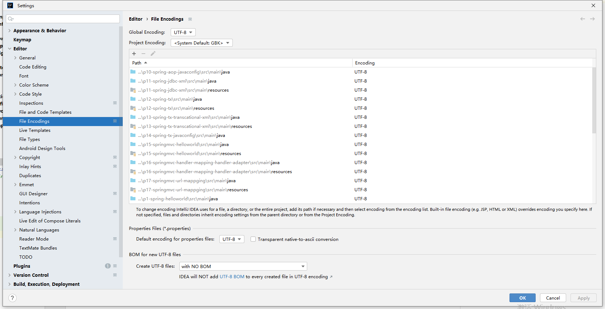The height and width of the screenshot is (309, 605).
Task: Click the path table vertical scrollbar
Action: pyautogui.click(x=594, y=100)
